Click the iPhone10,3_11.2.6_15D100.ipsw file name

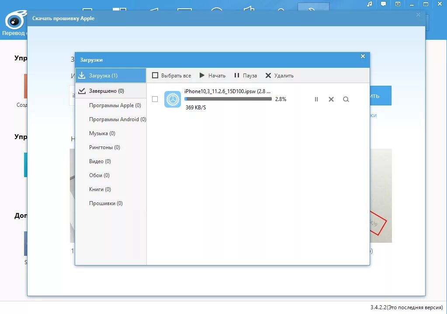(x=227, y=91)
